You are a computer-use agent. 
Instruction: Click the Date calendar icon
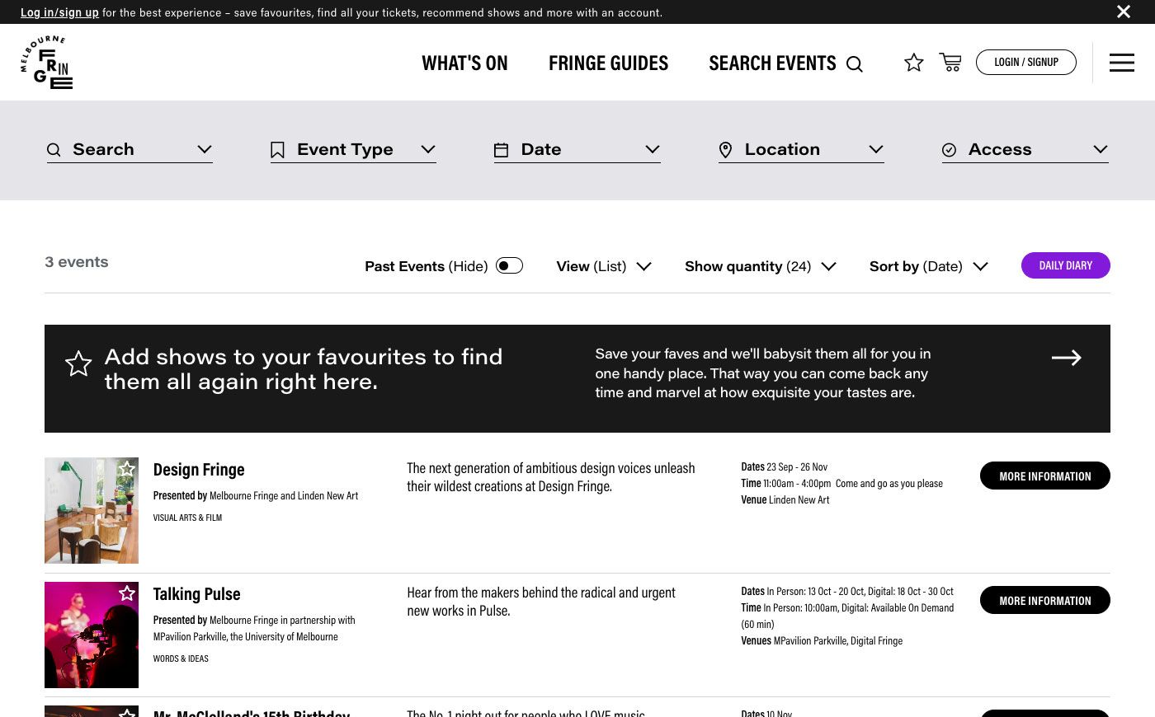(501, 150)
